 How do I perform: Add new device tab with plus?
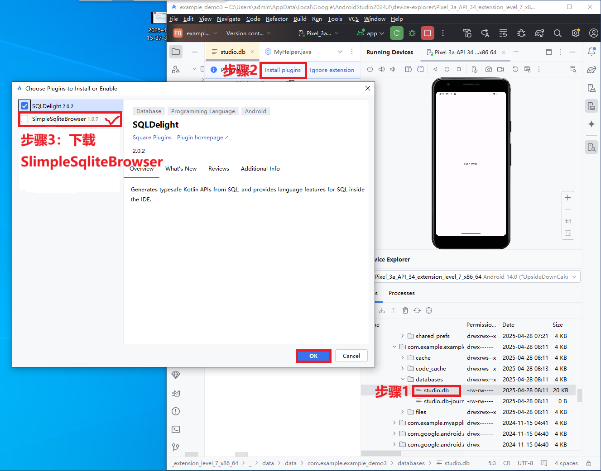coord(516,52)
